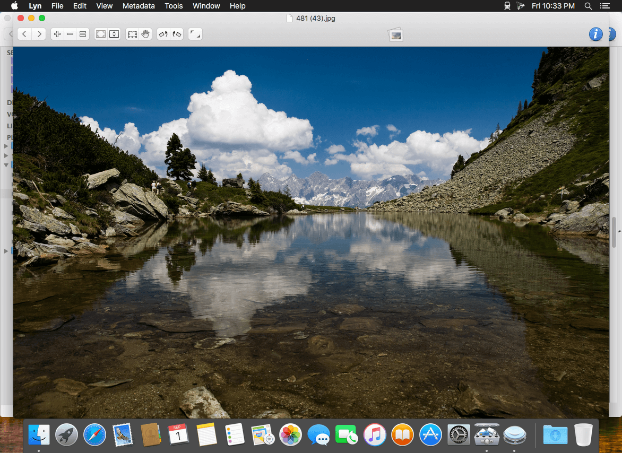This screenshot has height=453, width=622.
Task: Open the Tools menu
Action: (x=174, y=6)
